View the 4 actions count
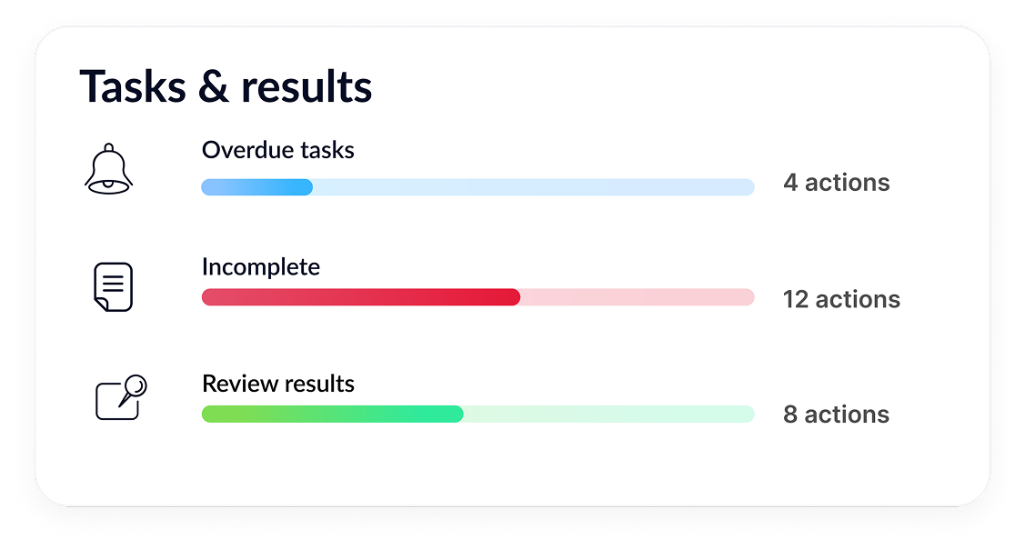 tap(837, 183)
